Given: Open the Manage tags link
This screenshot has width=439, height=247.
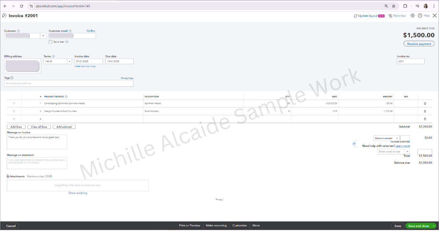Looking at the screenshot, I should [x=127, y=78].
